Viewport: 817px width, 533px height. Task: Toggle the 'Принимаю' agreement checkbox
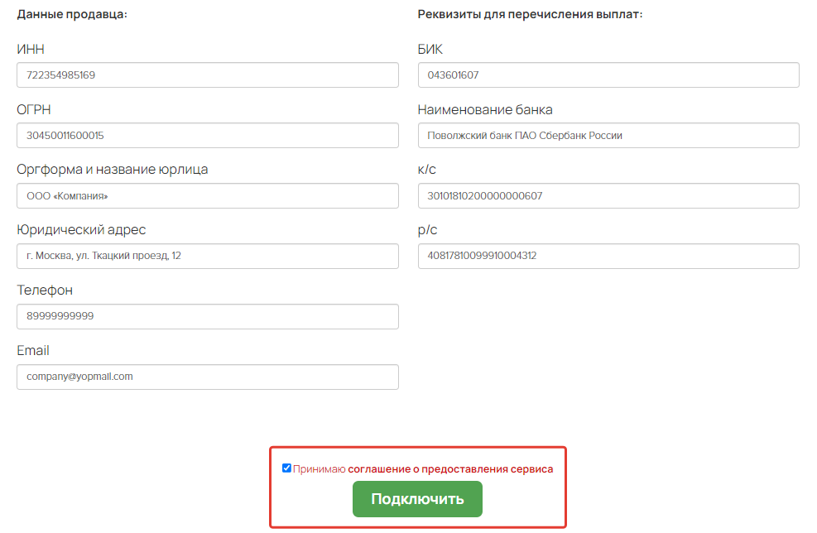click(x=286, y=468)
